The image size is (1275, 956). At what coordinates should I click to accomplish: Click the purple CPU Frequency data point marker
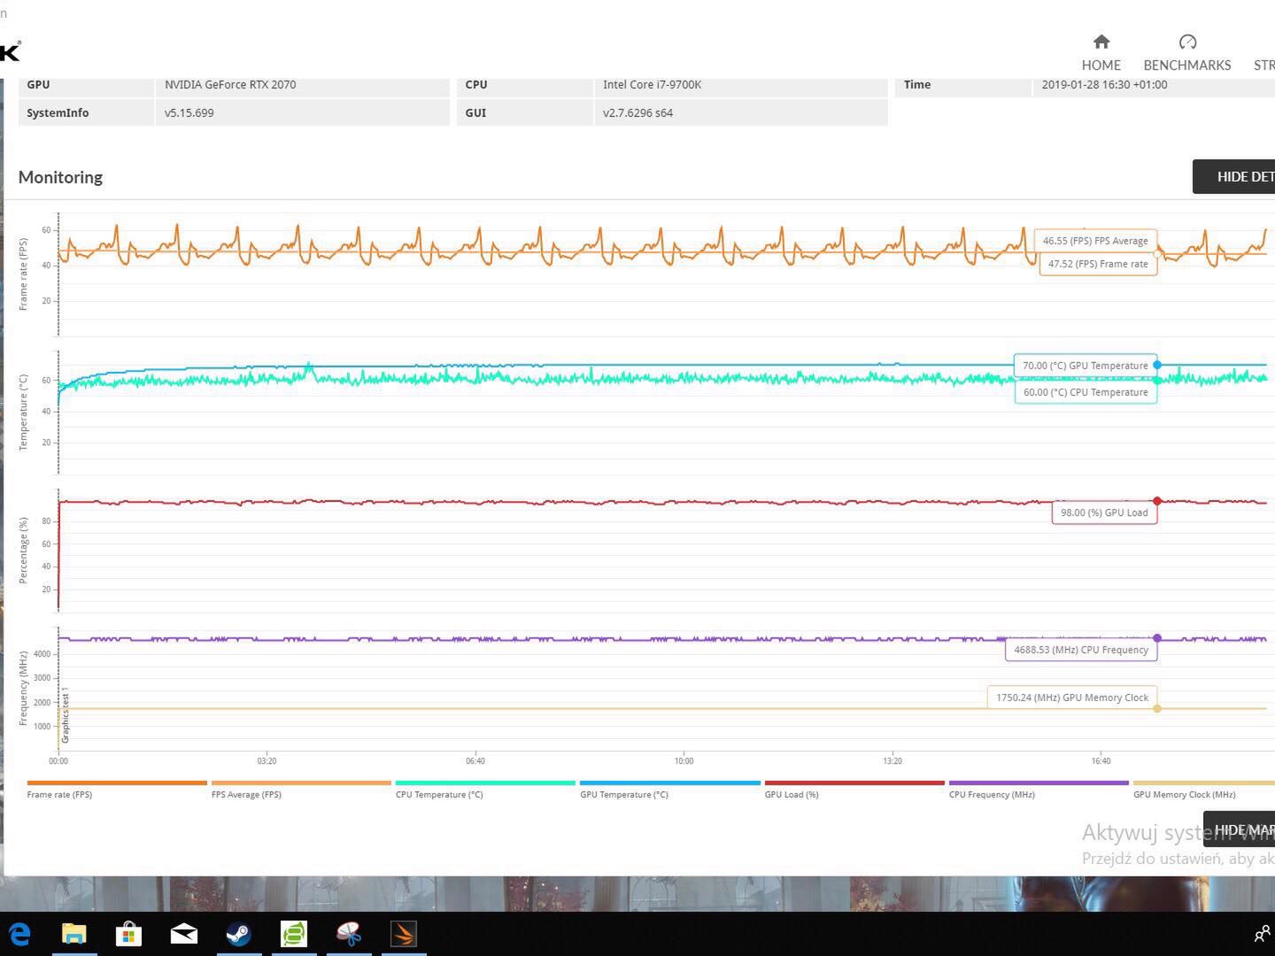click(x=1157, y=638)
